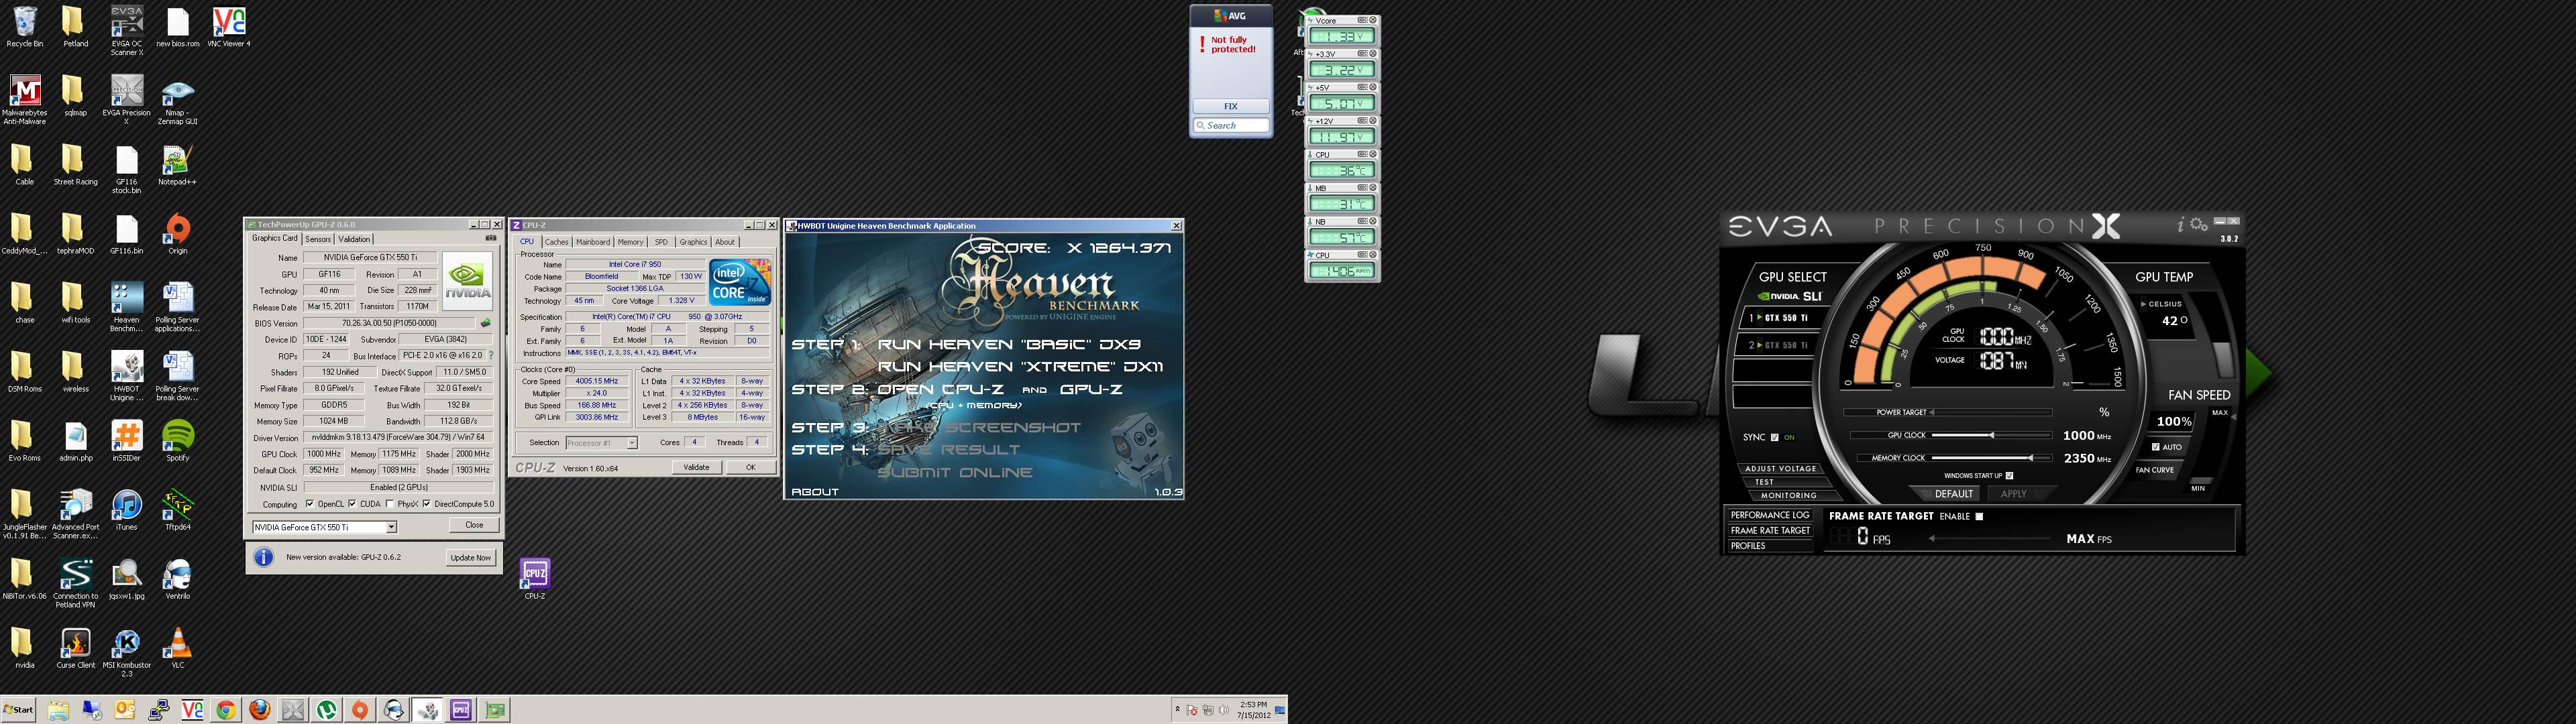Viewport: 2576px width, 724px height.
Task: Open the EVGA Precision X desktop shortcut
Action: click(x=127, y=100)
